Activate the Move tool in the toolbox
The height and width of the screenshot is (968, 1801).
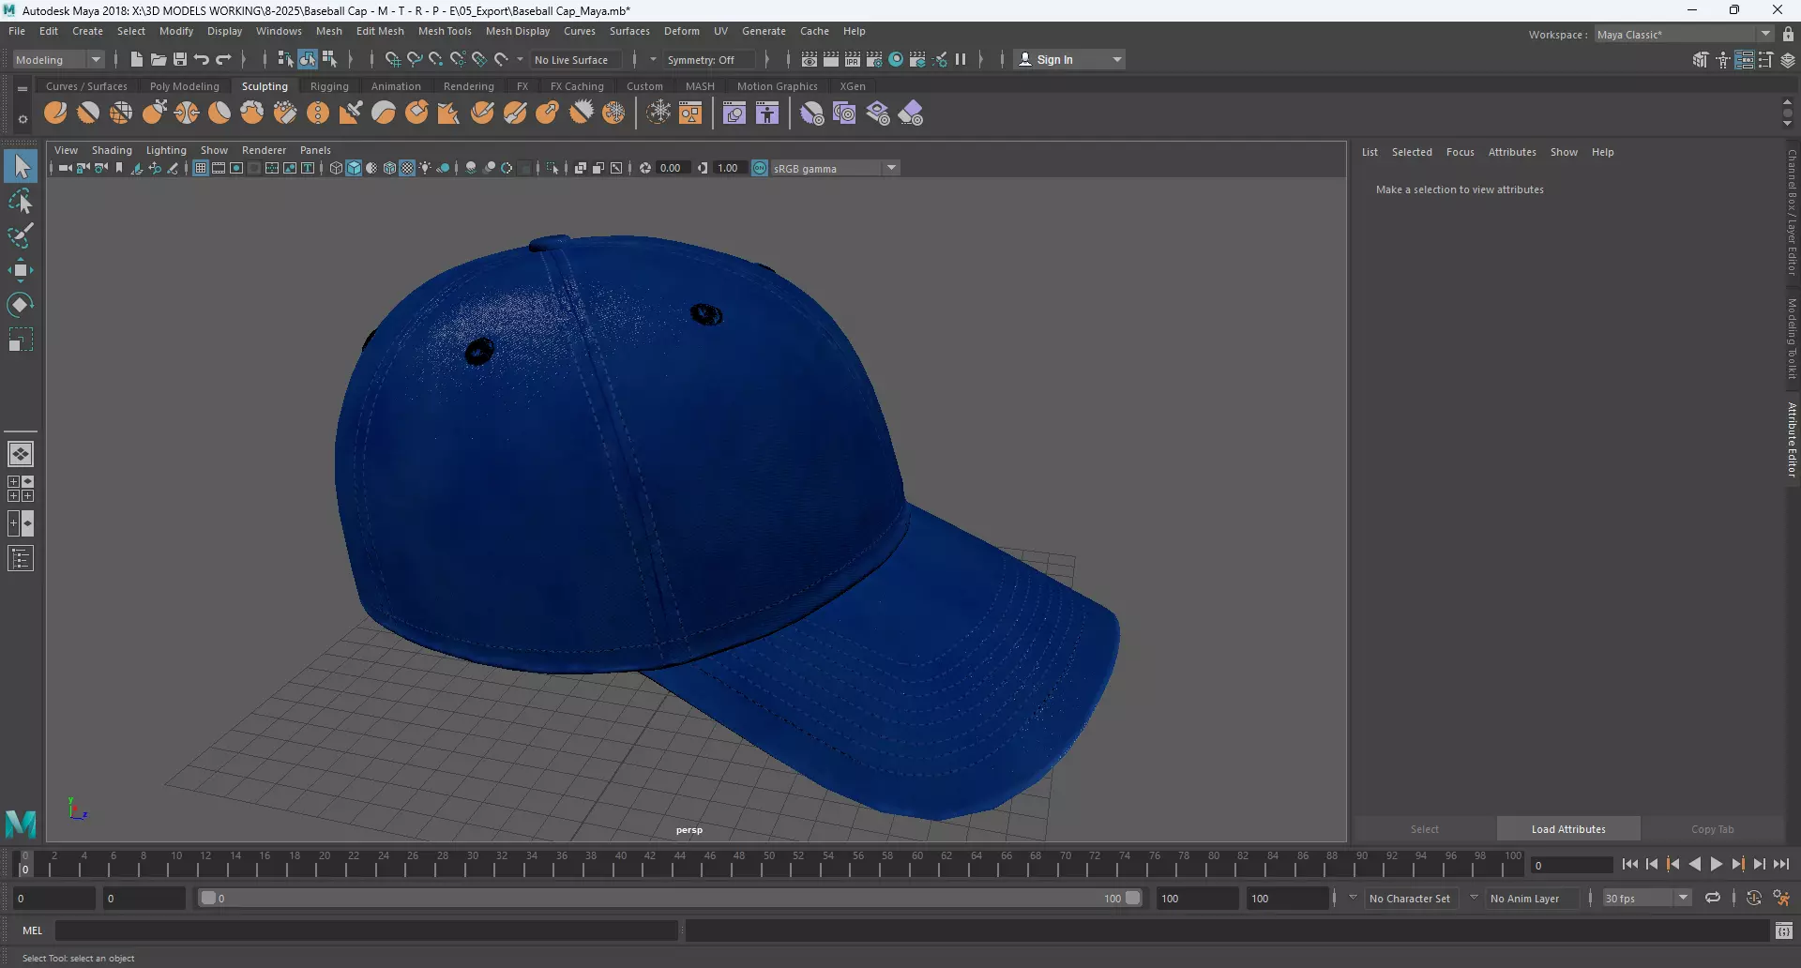tap(21, 270)
